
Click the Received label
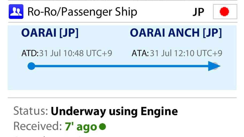pyautogui.click(x=38, y=126)
